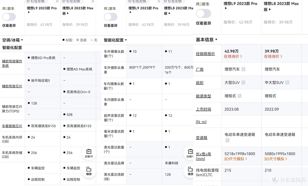
Task: Select the 超声波雷达数量(个) row label
Action: (x=114, y=118)
